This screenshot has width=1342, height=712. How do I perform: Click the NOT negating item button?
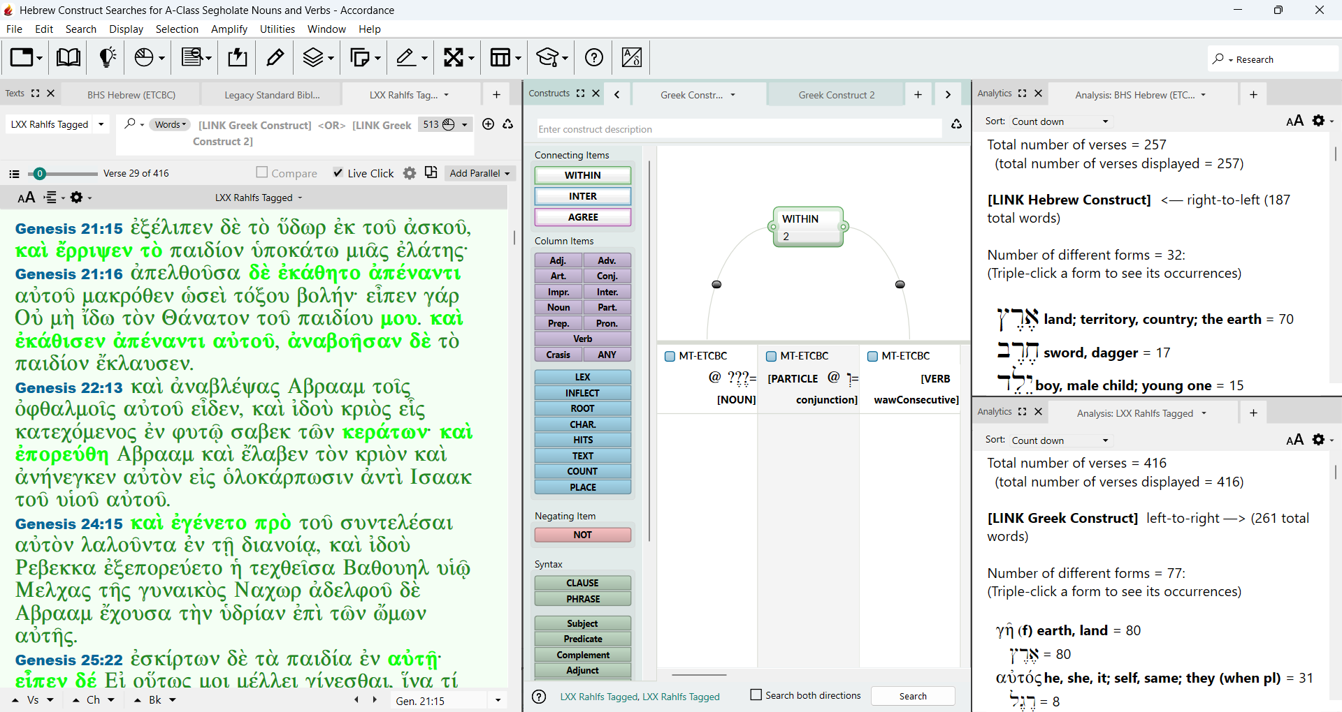coord(583,535)
